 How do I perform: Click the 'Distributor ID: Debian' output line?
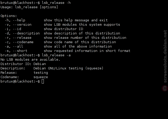[23, 64]
